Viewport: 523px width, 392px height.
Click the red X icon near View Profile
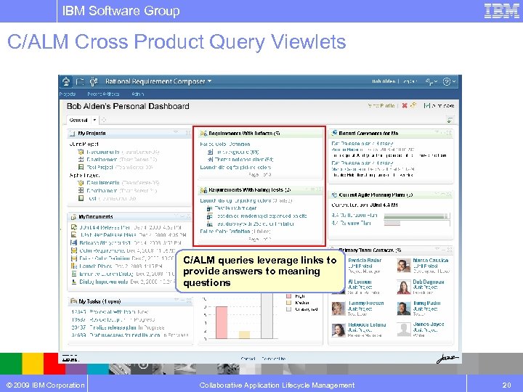(x=405, y=106)
